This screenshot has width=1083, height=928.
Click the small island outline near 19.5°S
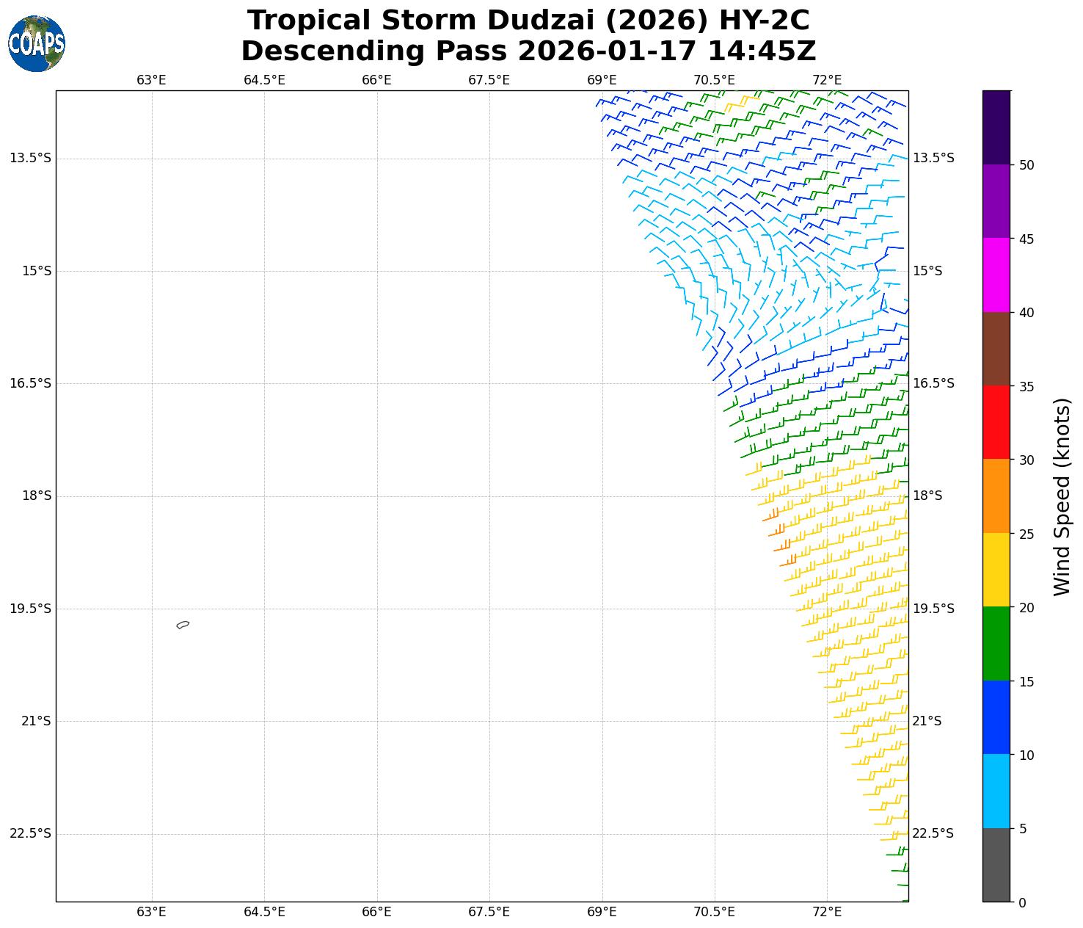183,625
